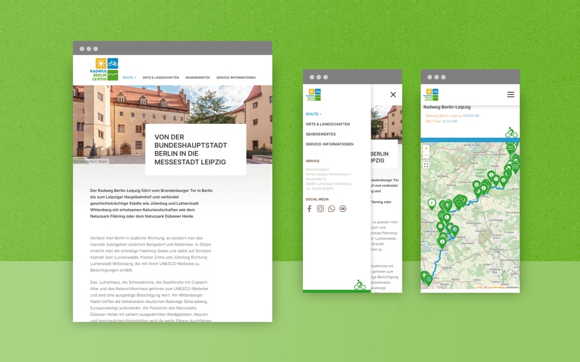Select ORTE & LANDSCHAFTEN in mobile menu
Screen dimensions: 580x362
coord(328,124)
